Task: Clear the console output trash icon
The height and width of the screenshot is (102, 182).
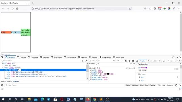Action: coord(2,85)
